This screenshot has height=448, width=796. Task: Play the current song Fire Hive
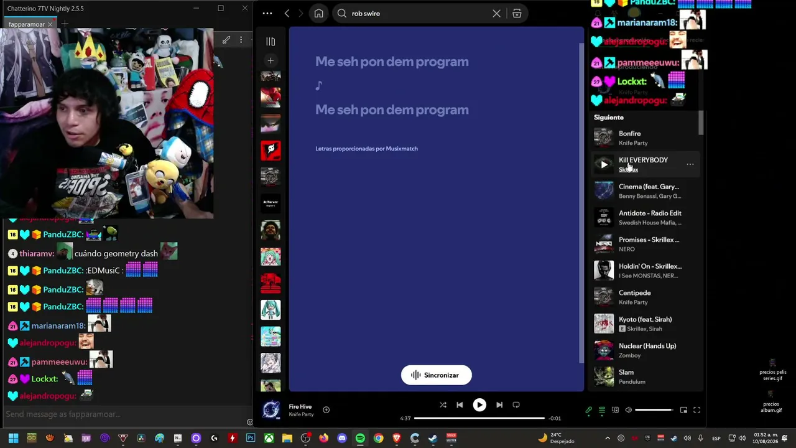(x=479, y=404)
